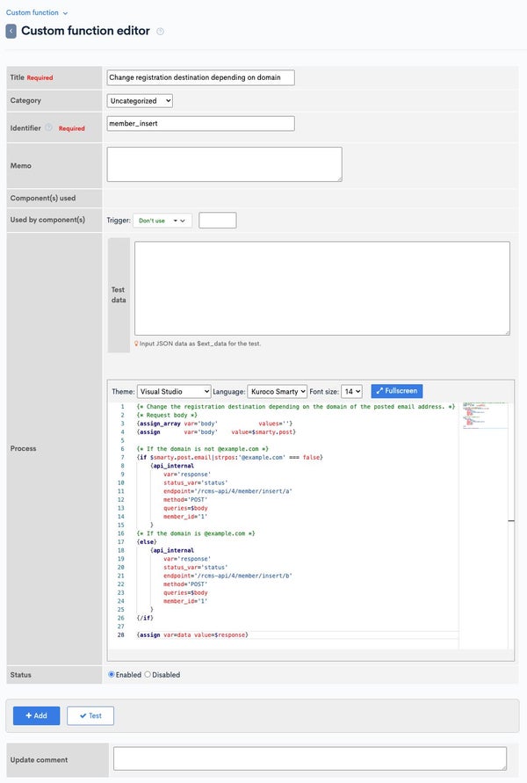
Task: Open the Theme Visual Studio dropdown
Action: [x=174, y=392]
